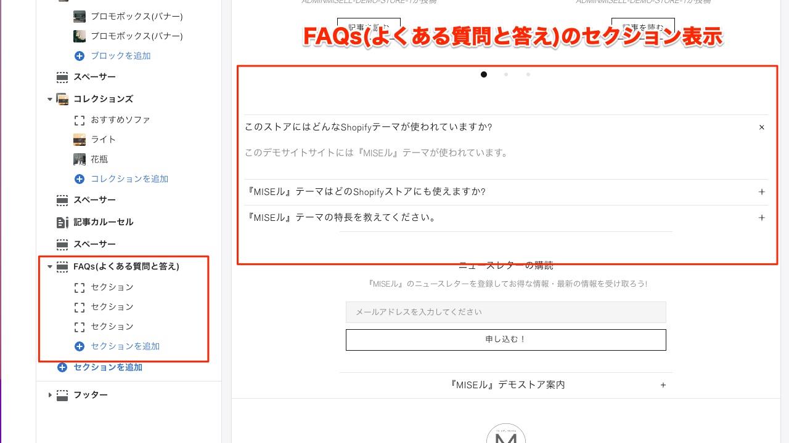Click the FAQs(よくある質問と答え) section icon
Screen dimensions: 789x443
coord(62,267)
